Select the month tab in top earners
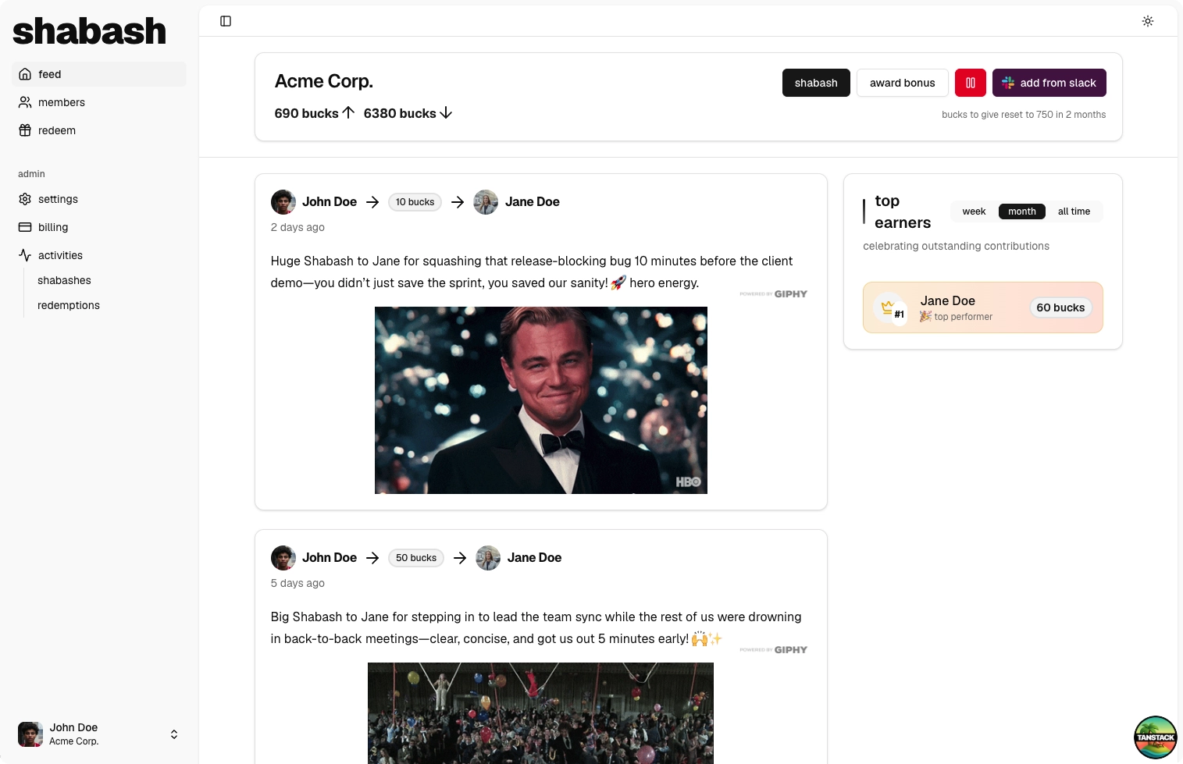This screenshot has width=1183, height=764. [1022, 211]
